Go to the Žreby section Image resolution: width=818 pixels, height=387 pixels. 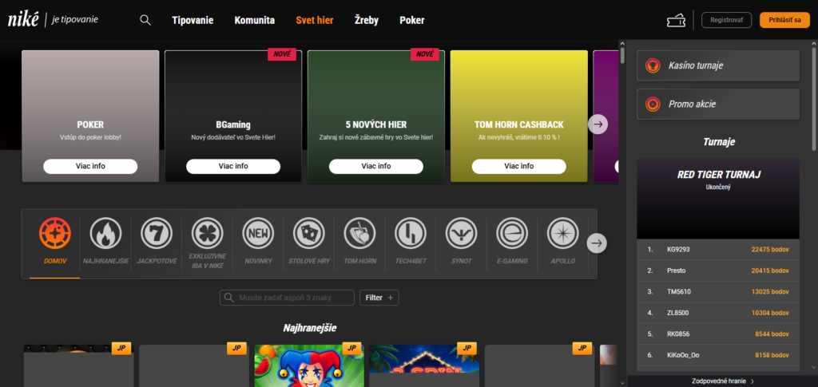tap(367, 20)
